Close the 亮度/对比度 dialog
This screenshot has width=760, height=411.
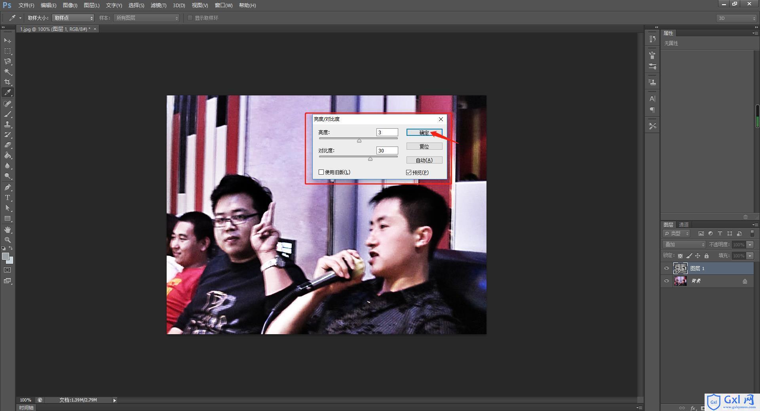pyautogui.click(x=441, y=119)
